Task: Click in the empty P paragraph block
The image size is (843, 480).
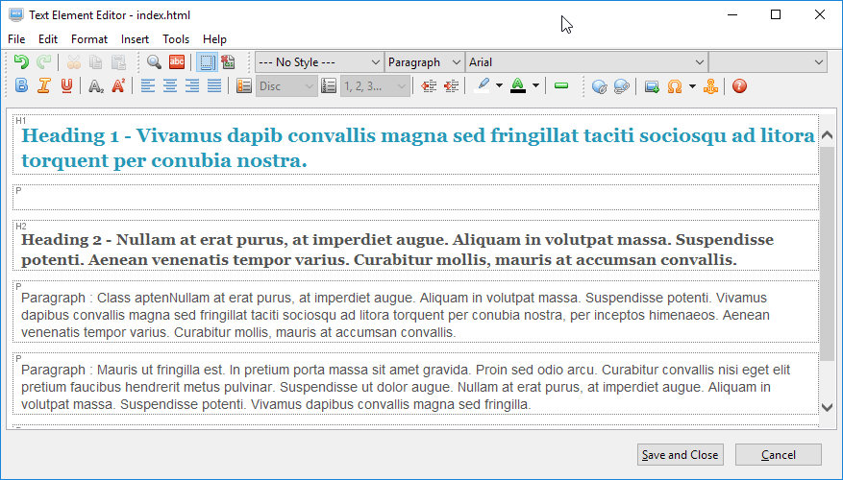Action: click(415, 197)
